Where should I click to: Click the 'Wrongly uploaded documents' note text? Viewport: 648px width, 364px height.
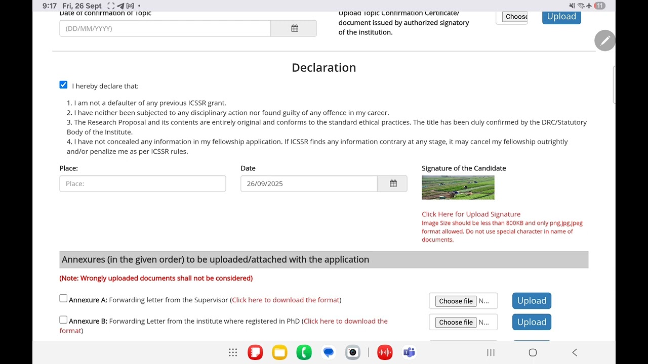pos(156,278)
